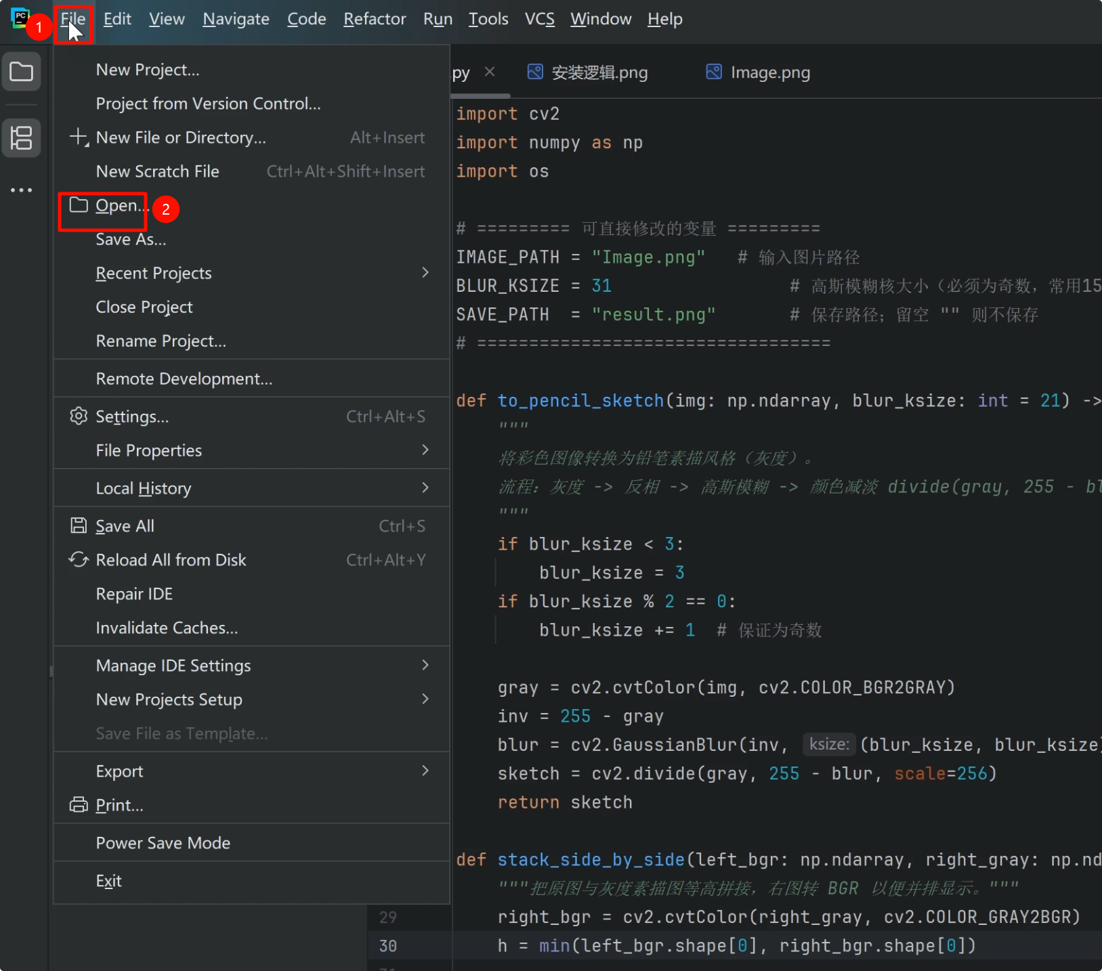Open the Window menu

point(601,20)
